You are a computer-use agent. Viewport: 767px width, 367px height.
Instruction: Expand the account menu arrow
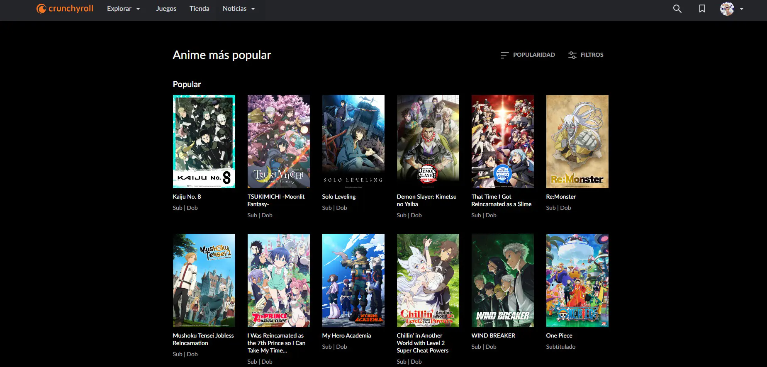pyautogui.click(x=742, y=9)
